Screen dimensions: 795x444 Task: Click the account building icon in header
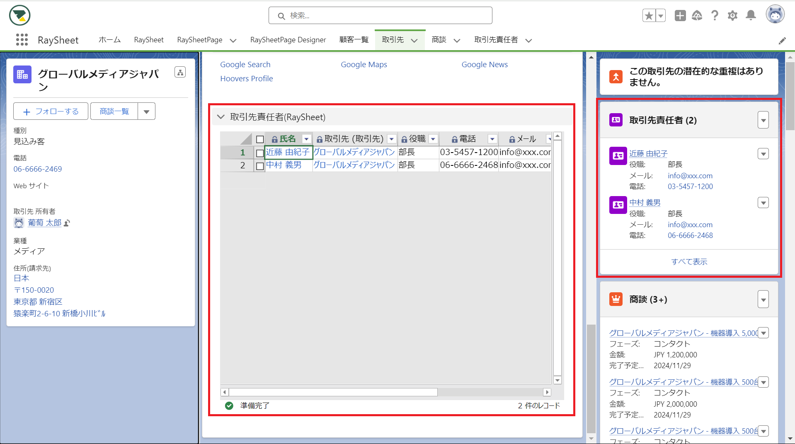click(22, 75)
